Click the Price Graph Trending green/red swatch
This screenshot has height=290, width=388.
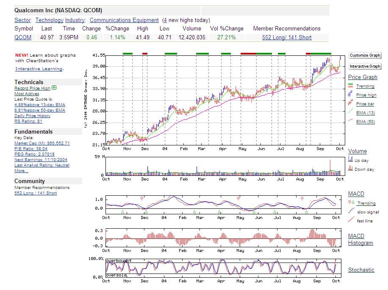(x=351, y=86)
